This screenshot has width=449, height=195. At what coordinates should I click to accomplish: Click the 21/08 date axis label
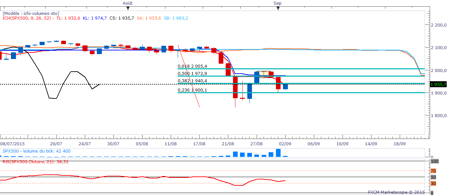(228, 144)
